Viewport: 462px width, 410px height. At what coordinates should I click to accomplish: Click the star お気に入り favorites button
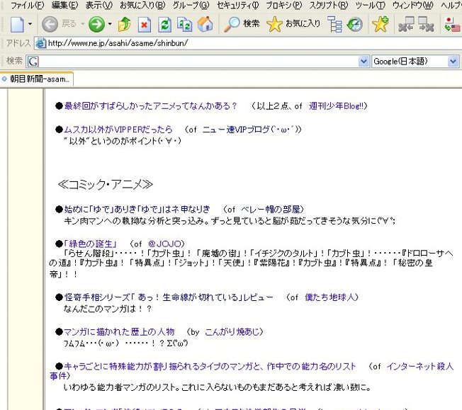click(293, 24)
